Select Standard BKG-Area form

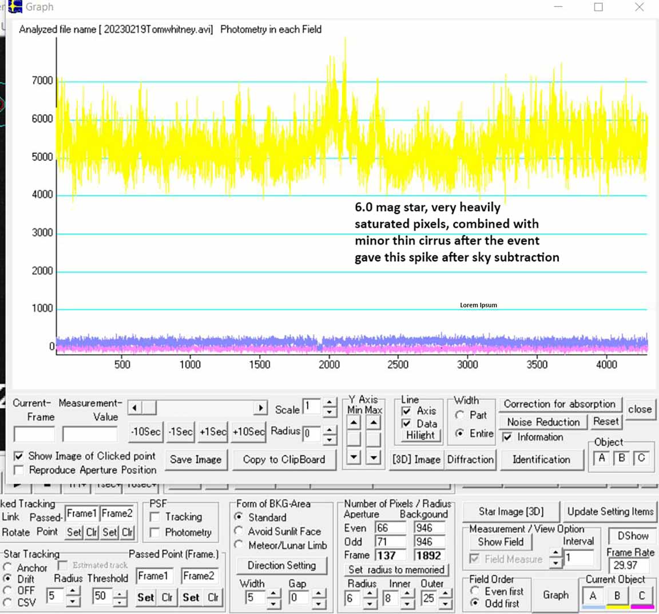[x=239, y=517]
